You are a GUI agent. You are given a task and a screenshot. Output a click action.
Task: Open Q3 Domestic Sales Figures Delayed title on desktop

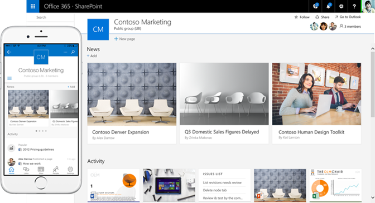click(222, 132)
